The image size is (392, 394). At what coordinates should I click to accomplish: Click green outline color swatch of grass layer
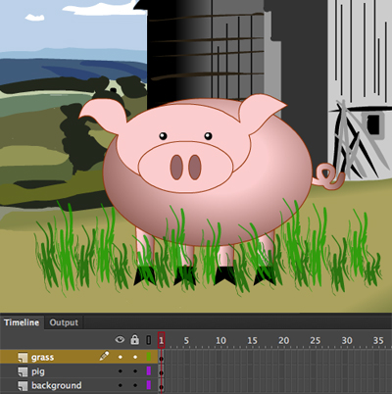(149, 357)
